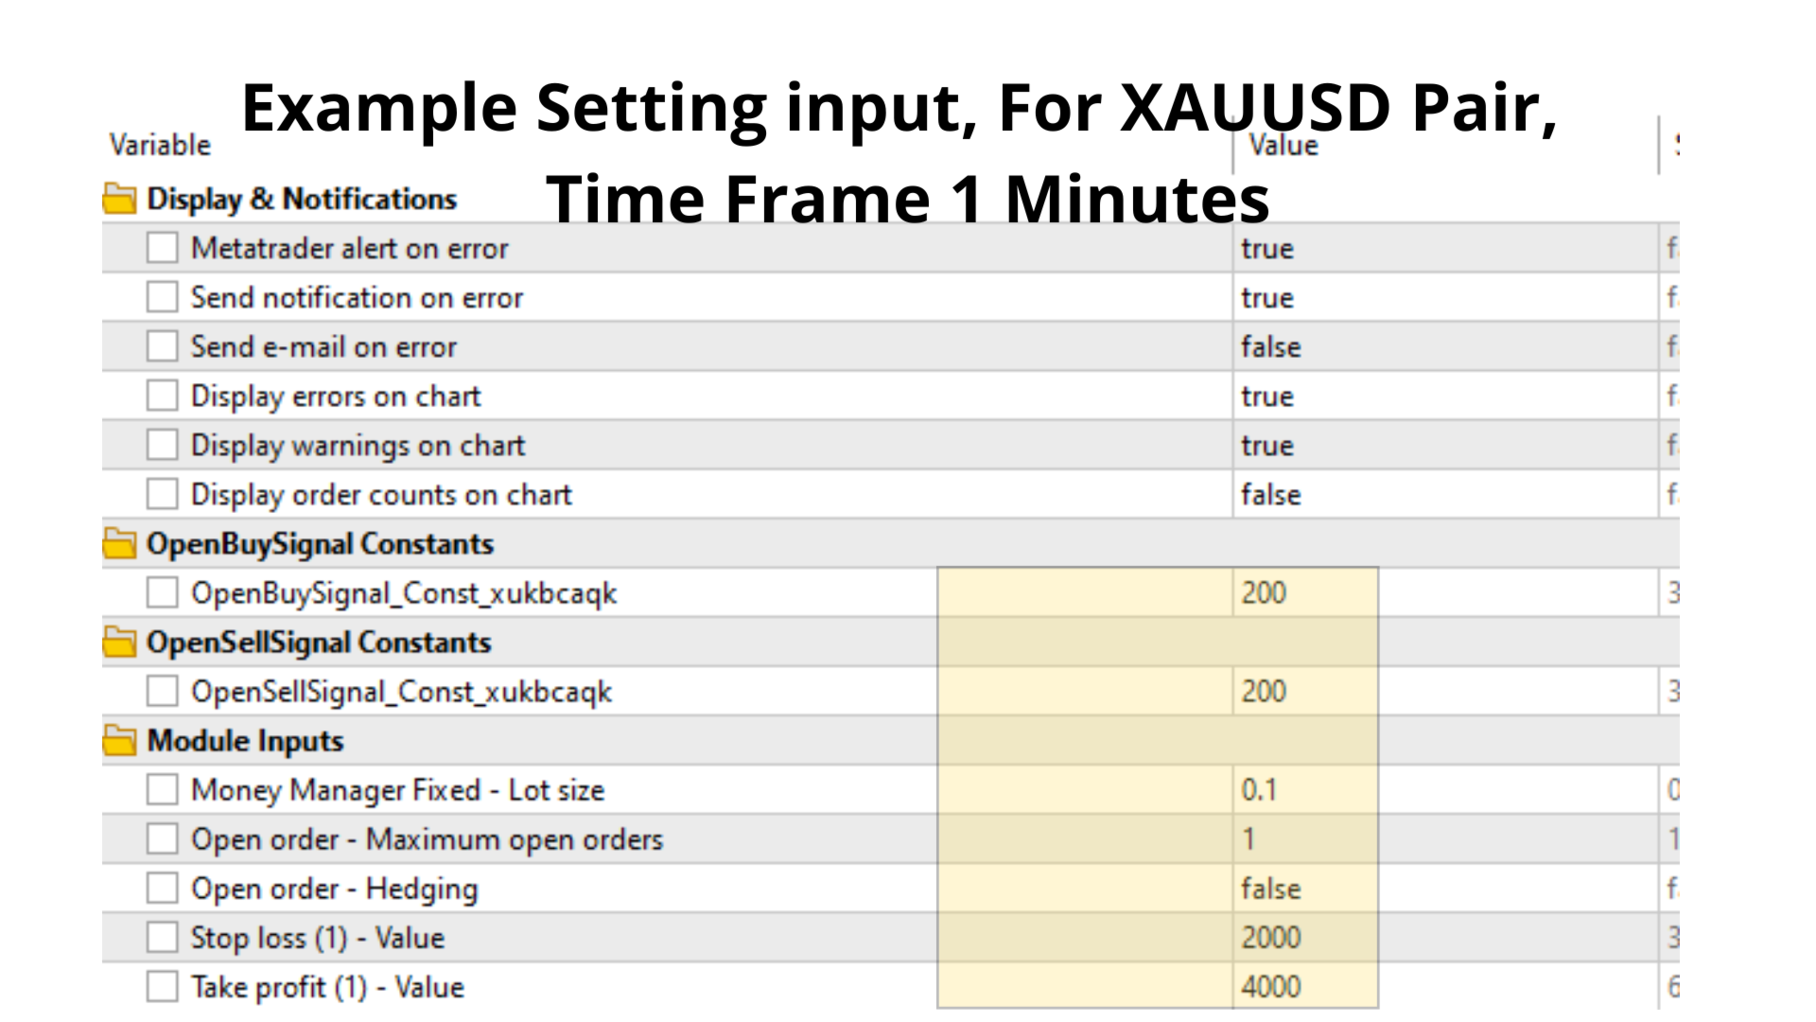Collapse the Module Inputs group
1816x1022 pixels.
coord(245,741)
